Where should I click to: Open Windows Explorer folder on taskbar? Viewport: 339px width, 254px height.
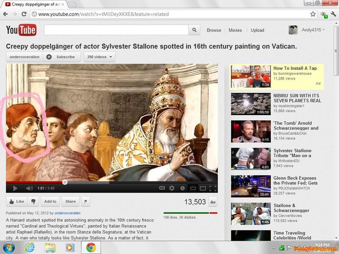[x=50, y=248]
